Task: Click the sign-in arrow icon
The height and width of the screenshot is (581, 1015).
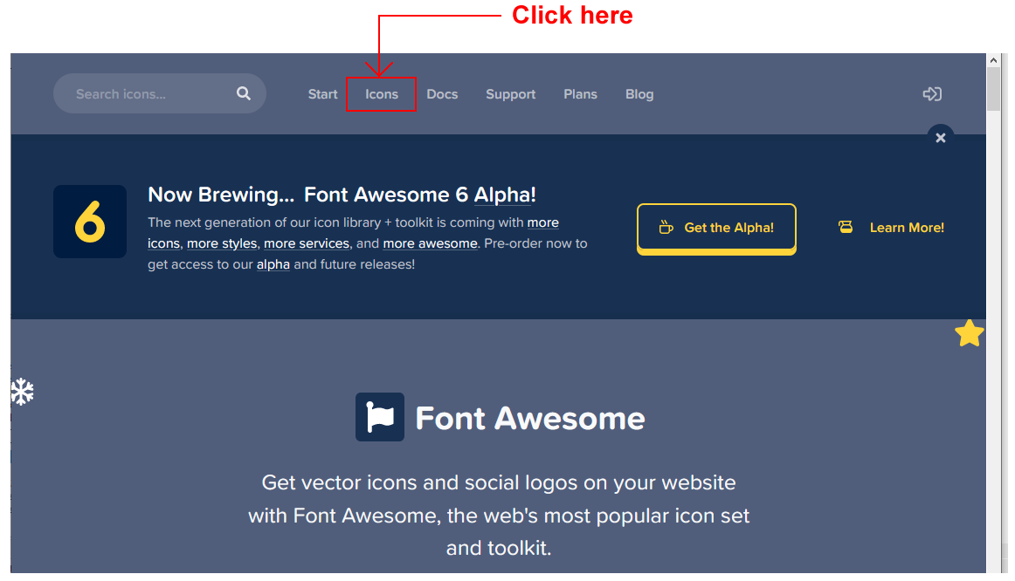Action: coord(932,94)
